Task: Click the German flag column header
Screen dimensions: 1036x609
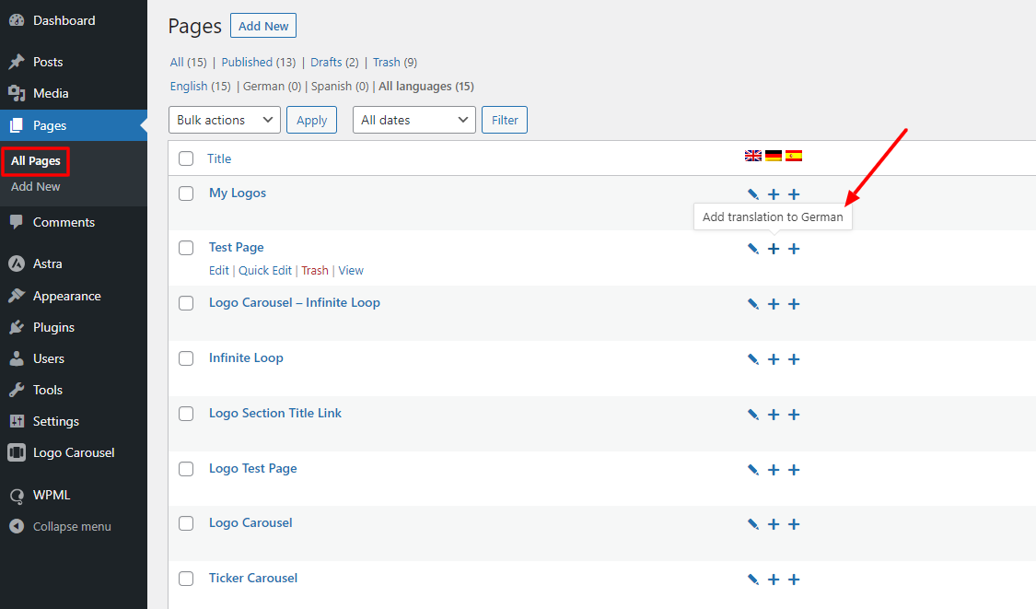Action: [774, 156]
